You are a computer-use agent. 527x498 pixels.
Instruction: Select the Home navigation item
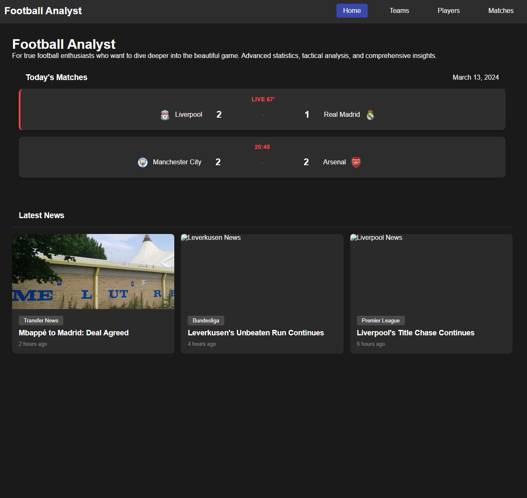pos(351,10)
